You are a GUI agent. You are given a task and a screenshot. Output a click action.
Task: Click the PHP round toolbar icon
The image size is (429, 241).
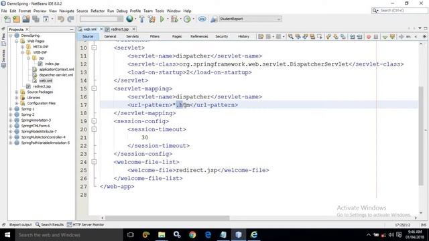pos(202,19)
